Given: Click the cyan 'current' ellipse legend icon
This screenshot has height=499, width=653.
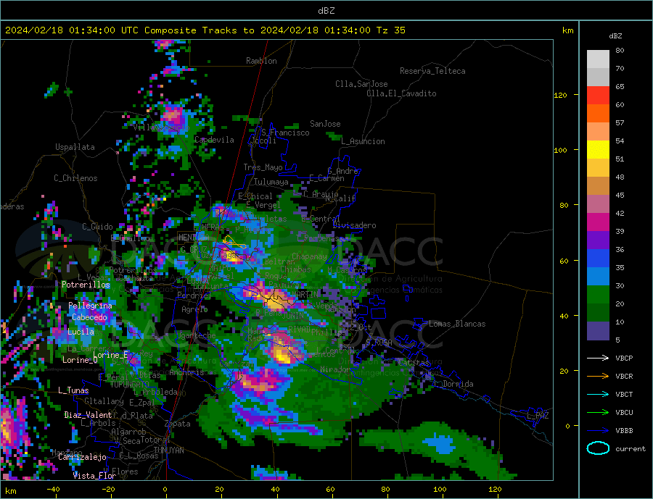Looking at the screenshot, I should (x=598, y=448).
